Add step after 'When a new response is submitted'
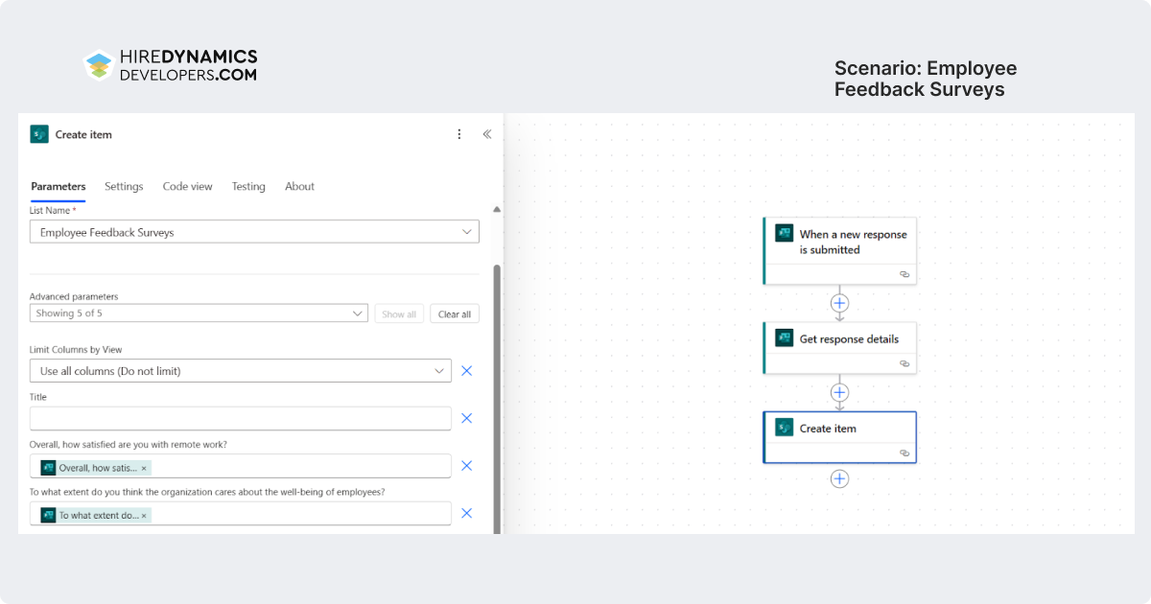Screen dimensions: 1151x604 (x=839, y=303)
